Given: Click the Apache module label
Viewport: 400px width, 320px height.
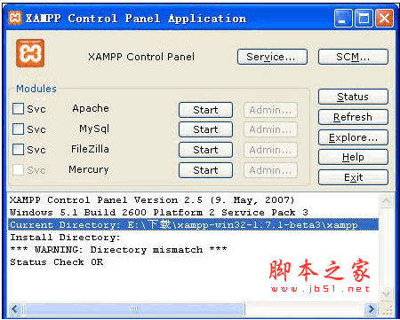Looking at the screenshot, I should [x=91, y=108].
